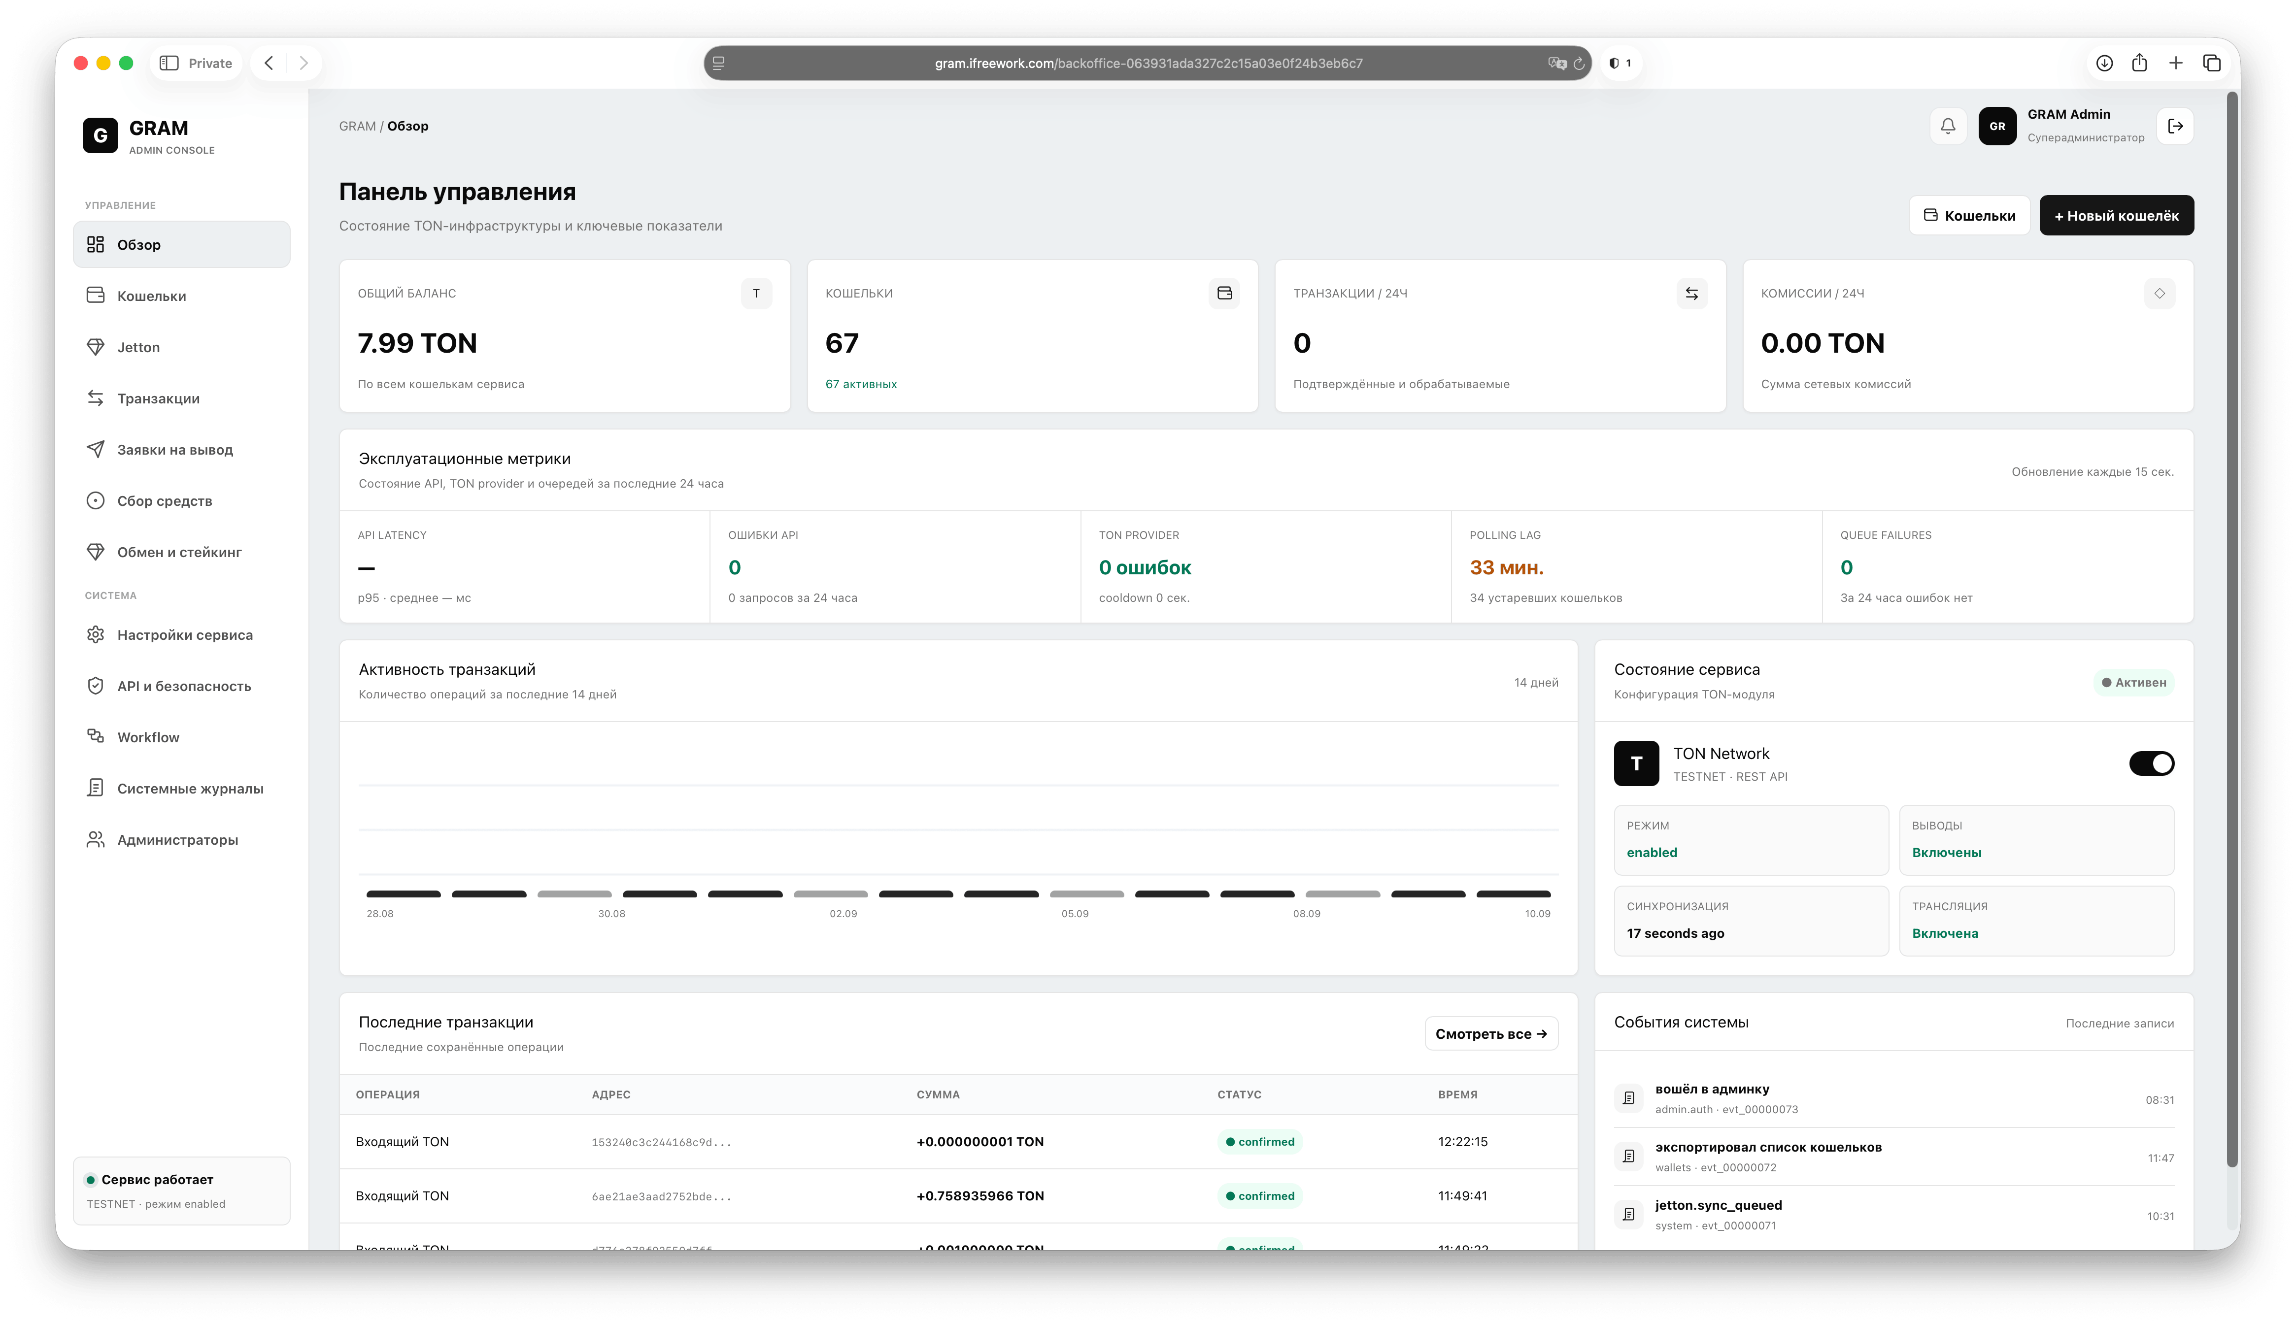Image resolution: width=2296 pixels, height=1323 pixels.
Task: Open Заявки на вывод in sidebar
Action: click(x=182, y=450)
